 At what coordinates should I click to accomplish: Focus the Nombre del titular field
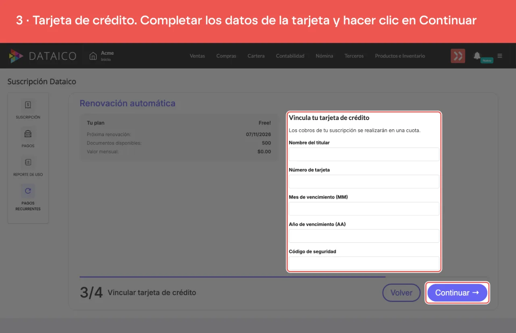coord(364,154)
